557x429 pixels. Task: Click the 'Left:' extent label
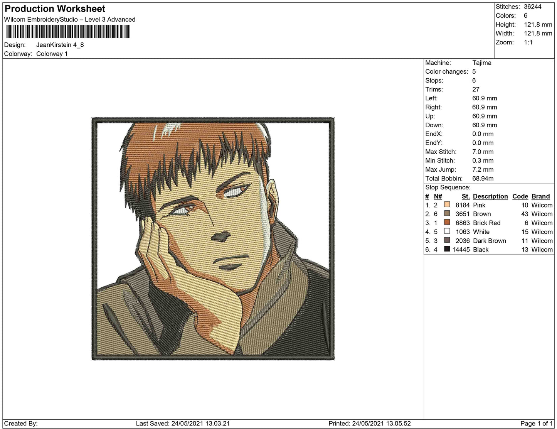coord(431,98)
